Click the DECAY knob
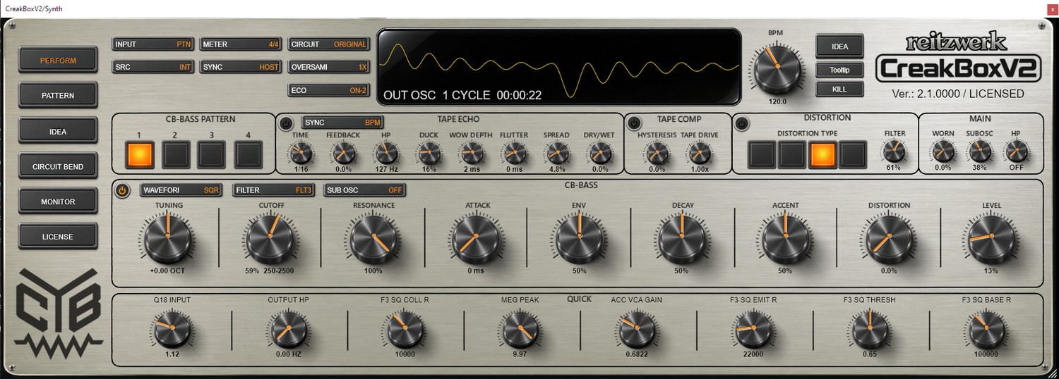The image size is (1059, 379). (x=682, y=237)
